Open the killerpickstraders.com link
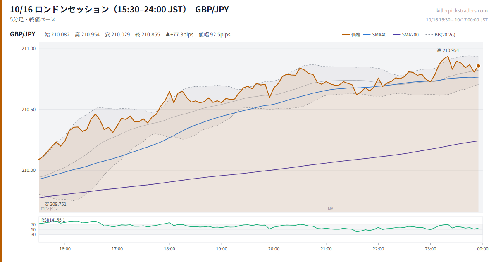The height and width of the screenshot is (262, 496). pos(462,11)
